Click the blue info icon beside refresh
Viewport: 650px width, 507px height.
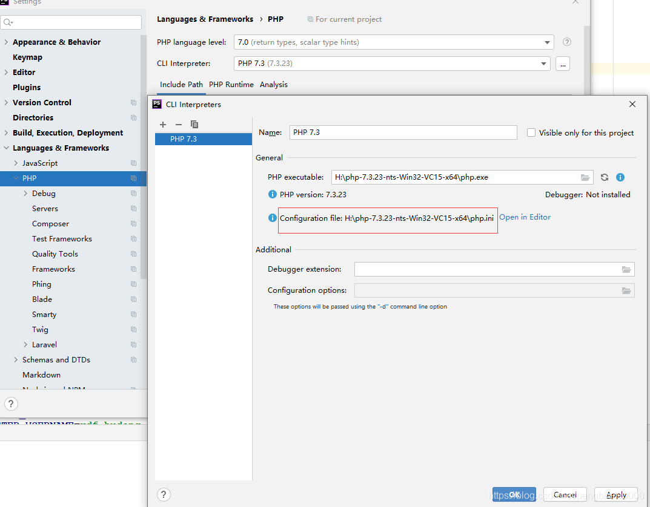click(x=620, y=177)
